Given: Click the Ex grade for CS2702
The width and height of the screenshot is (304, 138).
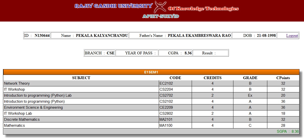Looking at the screenshot, I should (250, 95).
